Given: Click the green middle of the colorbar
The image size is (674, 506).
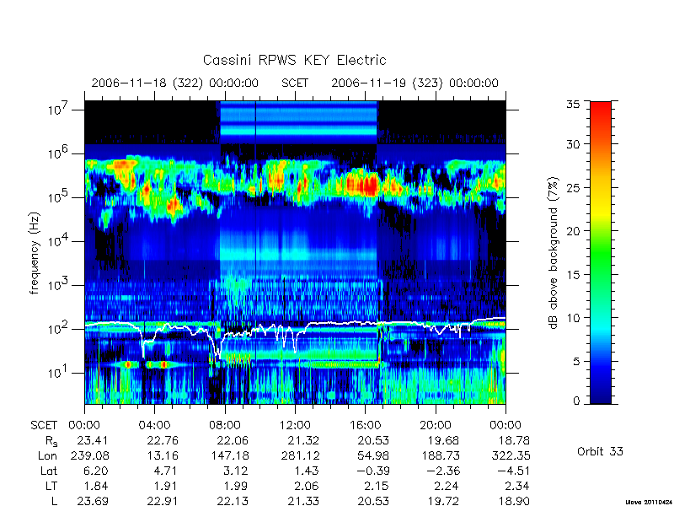Looking at the screenshot, I should pyautogui.click(x=601, y=254).
